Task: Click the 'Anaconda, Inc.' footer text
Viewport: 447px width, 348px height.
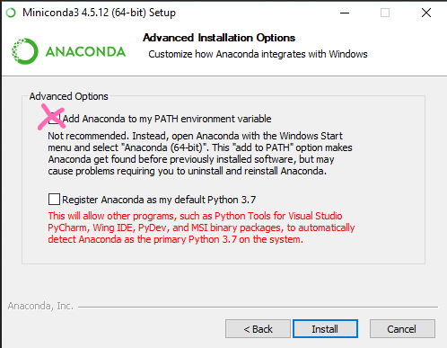Action: click(x=40, y=306)
